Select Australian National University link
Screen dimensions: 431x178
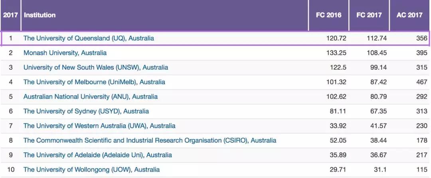tap(91, 97)
